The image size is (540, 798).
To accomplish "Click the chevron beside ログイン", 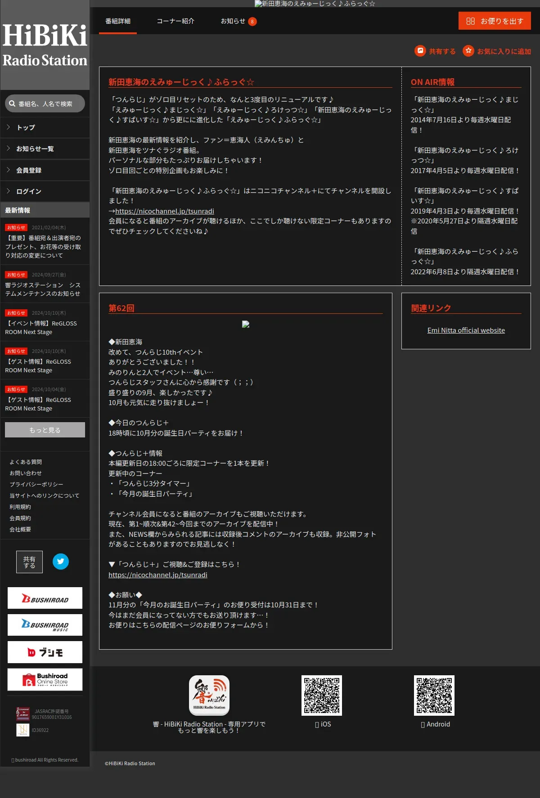I will [x=8, y=191].
